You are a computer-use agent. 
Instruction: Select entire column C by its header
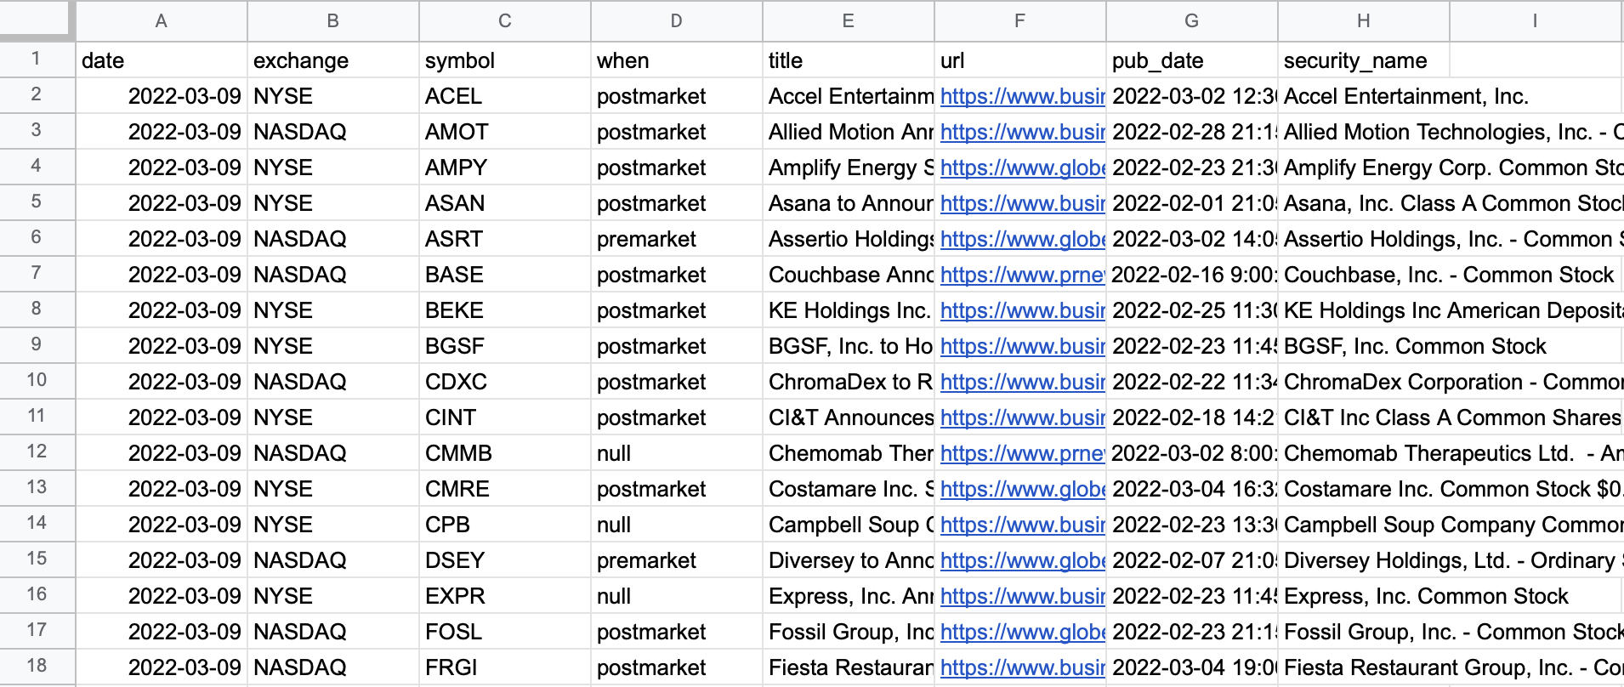click(x=504, y=21)
